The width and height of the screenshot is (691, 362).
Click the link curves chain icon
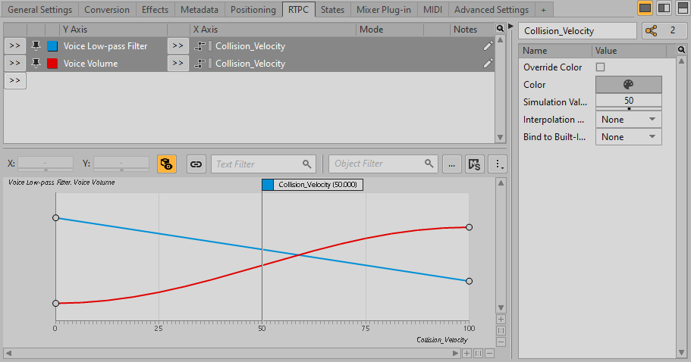coord(196,164)
